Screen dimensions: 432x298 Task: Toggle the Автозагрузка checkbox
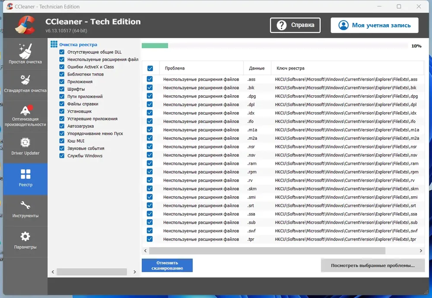(x=62, y=126)
